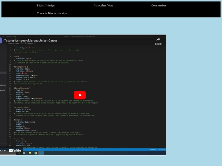Go to the Curriculum Vitae page
The width and height of the screenshot is (222, 166).
[103, 5]
